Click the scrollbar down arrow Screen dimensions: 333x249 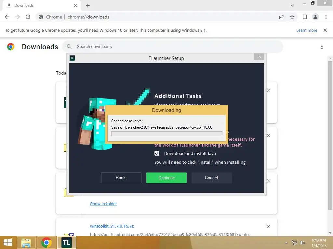330,233
